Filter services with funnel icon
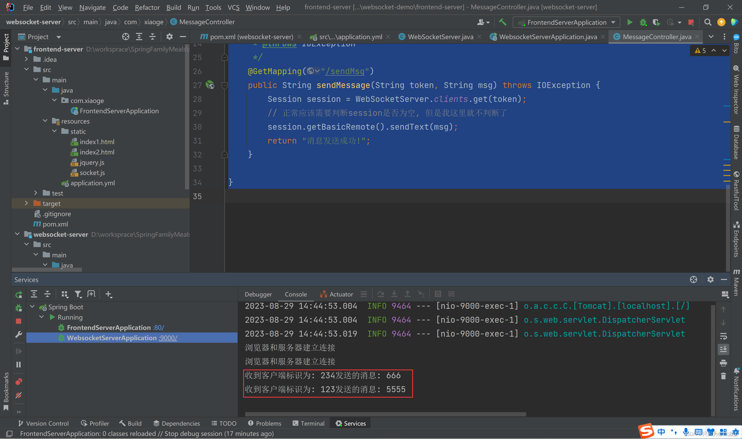The height and width of the screenshot is (439, 742). (78, 294)
